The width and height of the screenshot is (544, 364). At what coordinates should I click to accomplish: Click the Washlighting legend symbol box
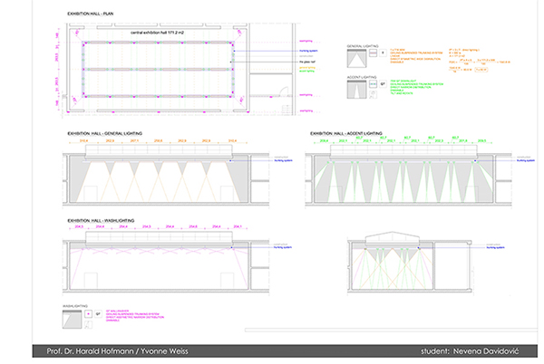click(71, 320)
